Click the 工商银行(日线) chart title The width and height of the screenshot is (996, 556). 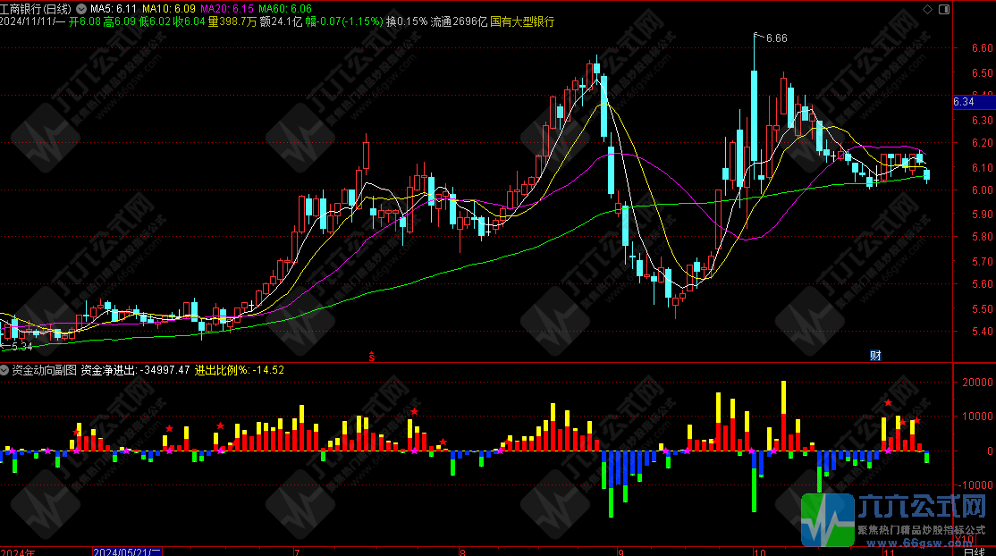(36, 9)
